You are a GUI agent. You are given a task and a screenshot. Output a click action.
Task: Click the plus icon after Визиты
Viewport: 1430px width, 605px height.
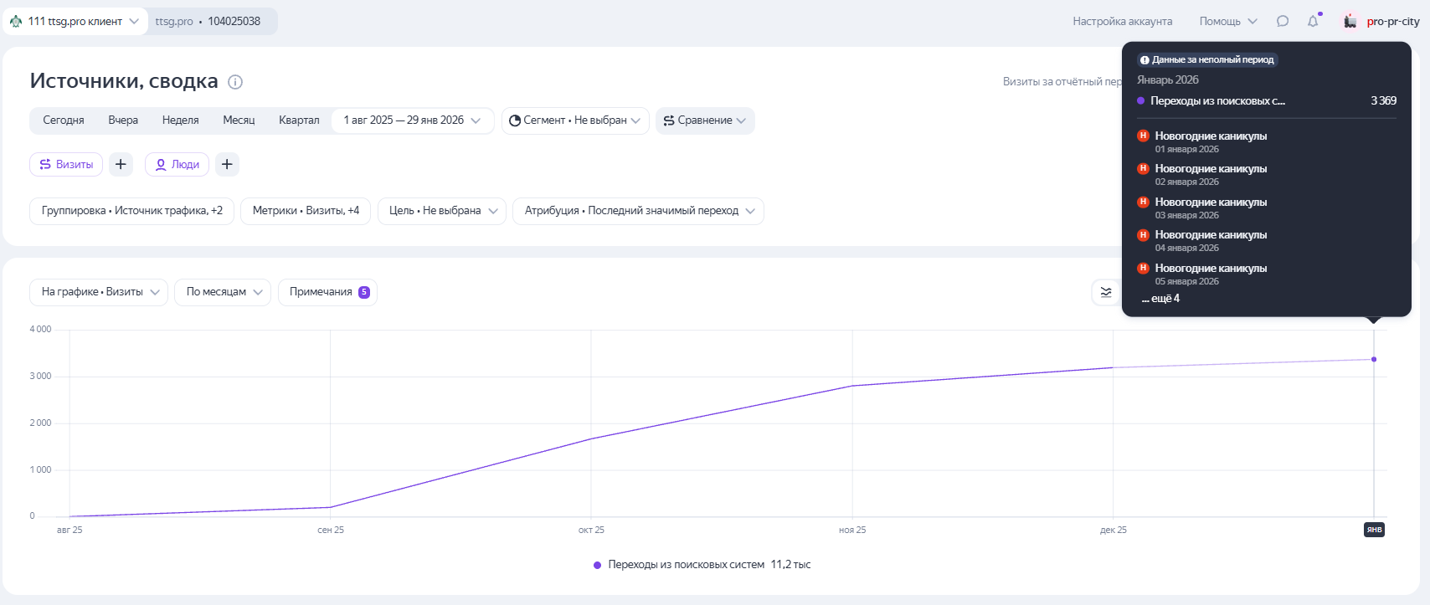pyautogui.click(x=121, y=165)
